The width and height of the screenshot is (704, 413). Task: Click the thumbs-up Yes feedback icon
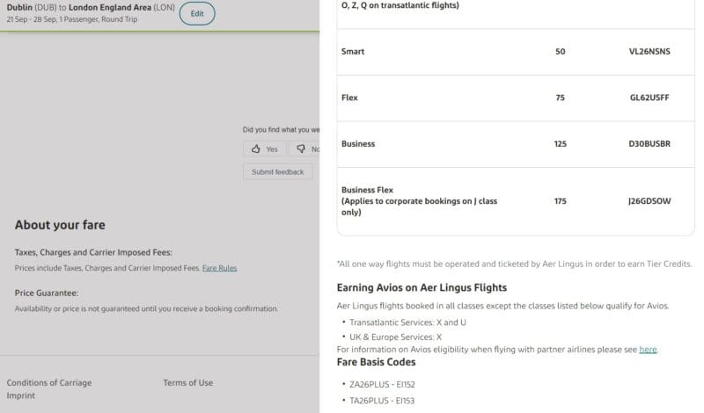click(x=256, y=149)
